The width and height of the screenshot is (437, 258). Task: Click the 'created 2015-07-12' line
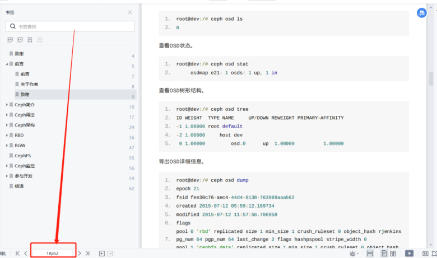click(x=225, y=206)
